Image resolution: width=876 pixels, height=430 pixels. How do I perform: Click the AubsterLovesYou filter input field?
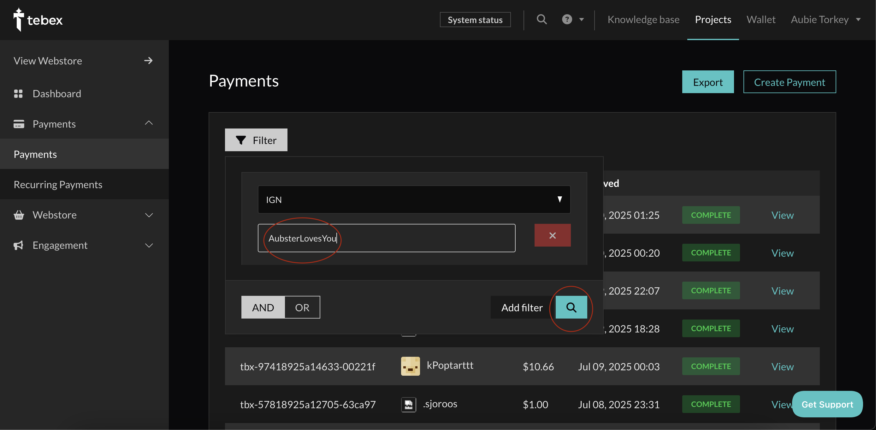(387, 238)
